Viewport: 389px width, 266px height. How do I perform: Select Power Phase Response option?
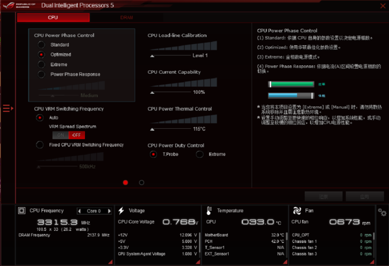41,74
